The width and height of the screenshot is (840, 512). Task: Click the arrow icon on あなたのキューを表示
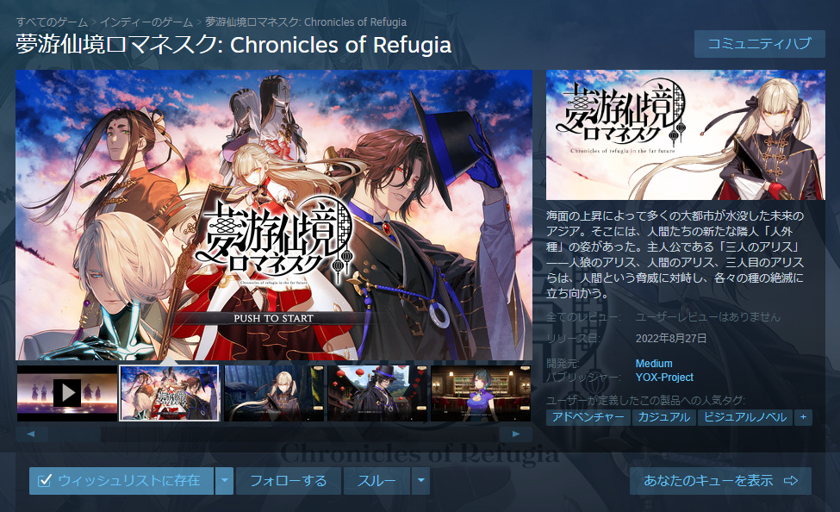coord(791,480)
